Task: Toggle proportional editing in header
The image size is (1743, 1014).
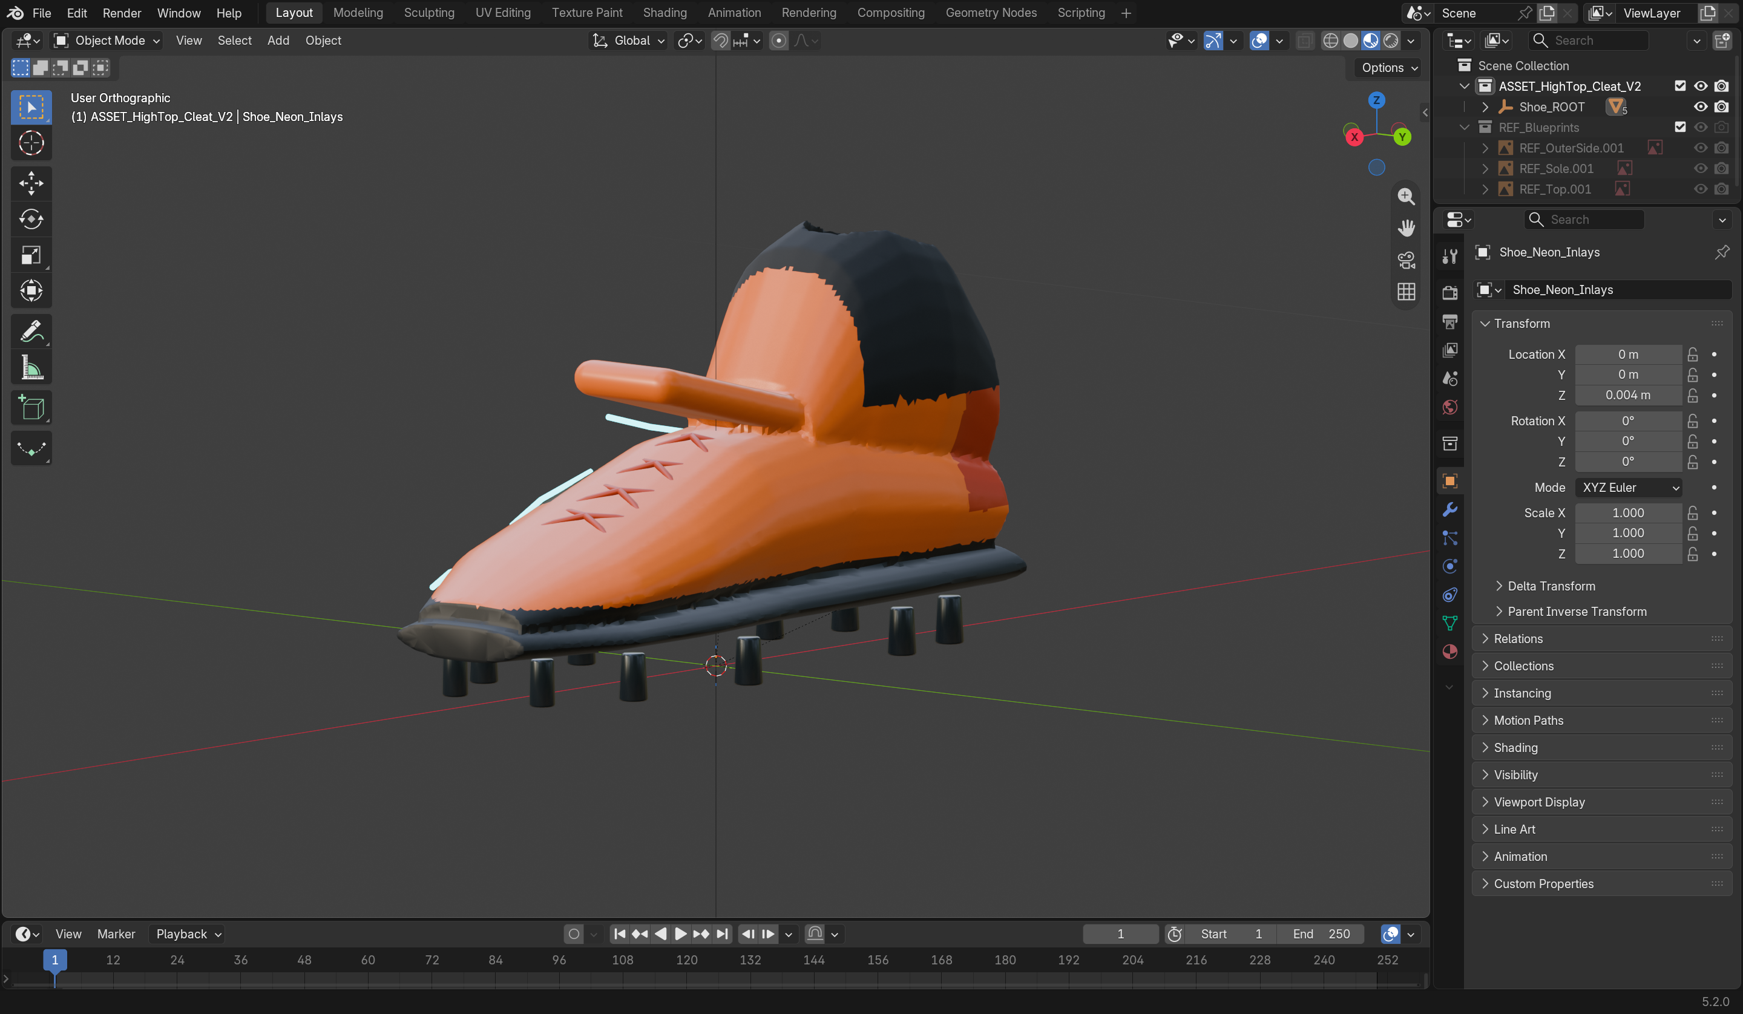Action: [779, 41]
